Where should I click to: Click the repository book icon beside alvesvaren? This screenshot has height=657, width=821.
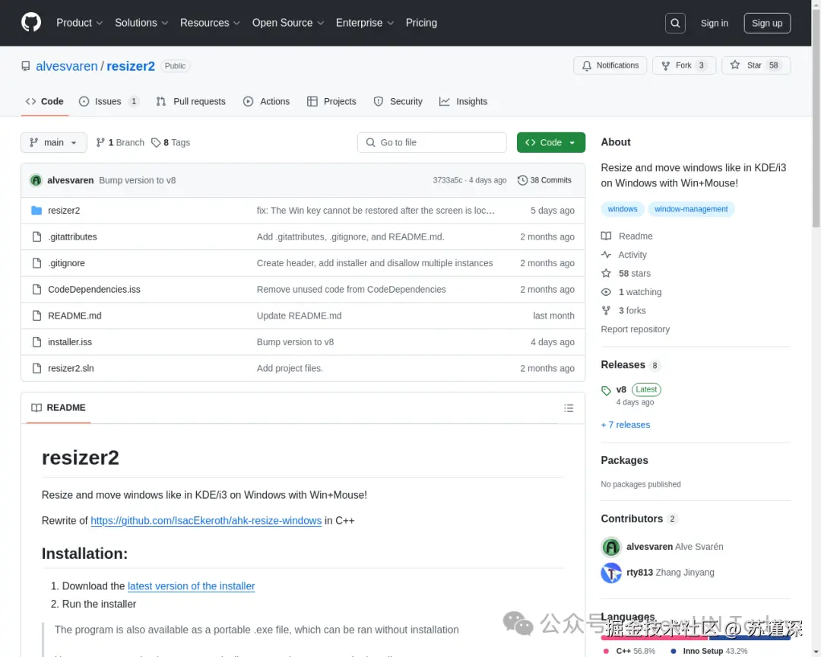(26, 66)
